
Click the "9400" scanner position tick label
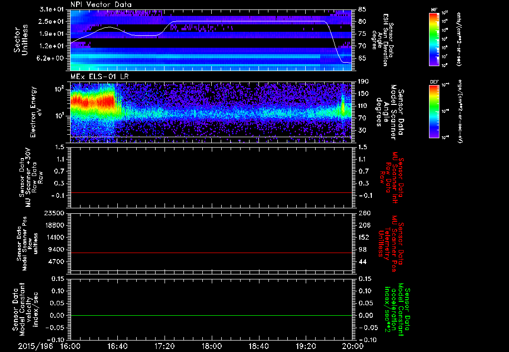click(x=56, y=250)
